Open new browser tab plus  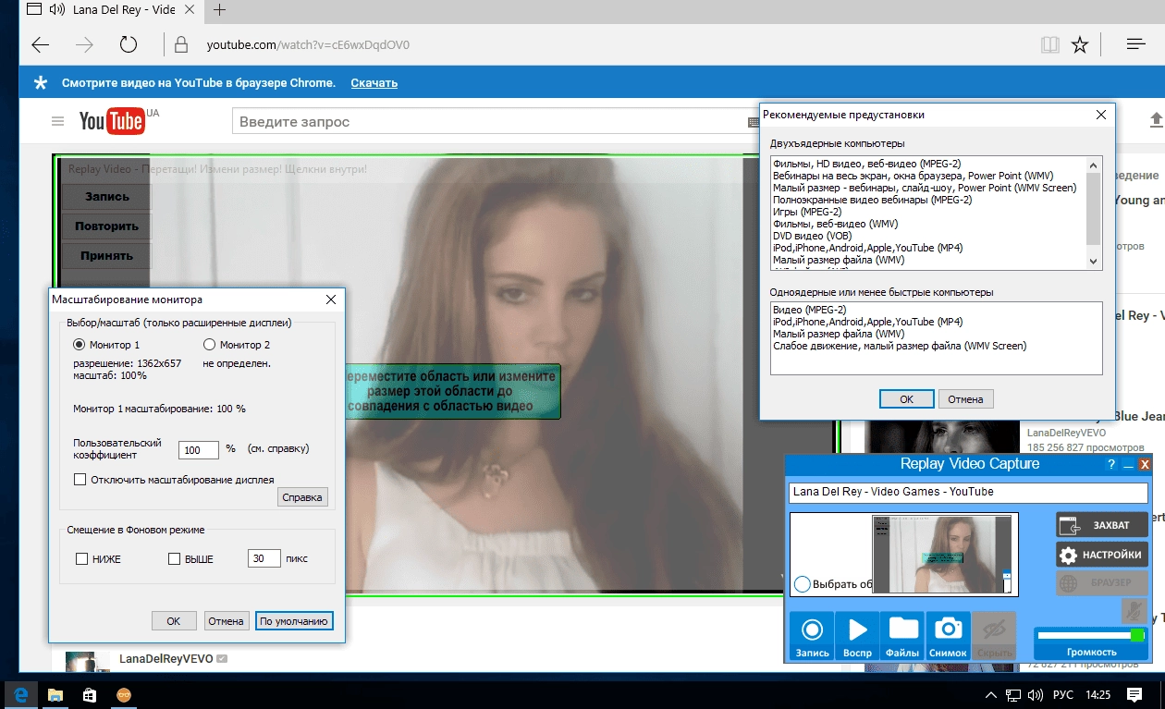coord(219,10)
